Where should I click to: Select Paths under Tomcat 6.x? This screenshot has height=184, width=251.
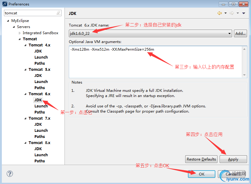pos(40,112)
